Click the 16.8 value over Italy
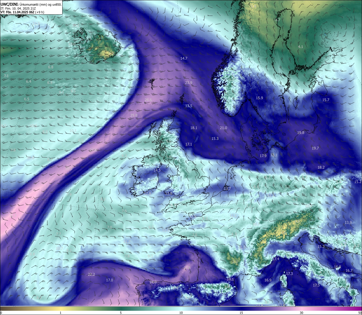Screen dimensions: 362x315 (337, 267)
